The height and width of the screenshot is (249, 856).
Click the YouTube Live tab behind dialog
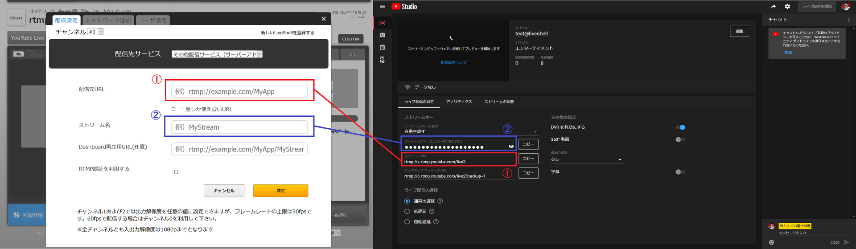pos(27,38)
